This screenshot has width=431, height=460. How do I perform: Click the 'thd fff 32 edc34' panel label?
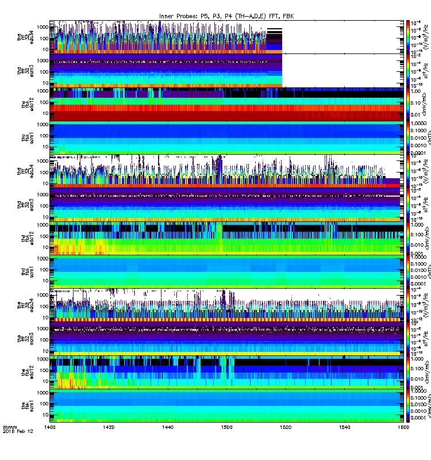(25, 171)
